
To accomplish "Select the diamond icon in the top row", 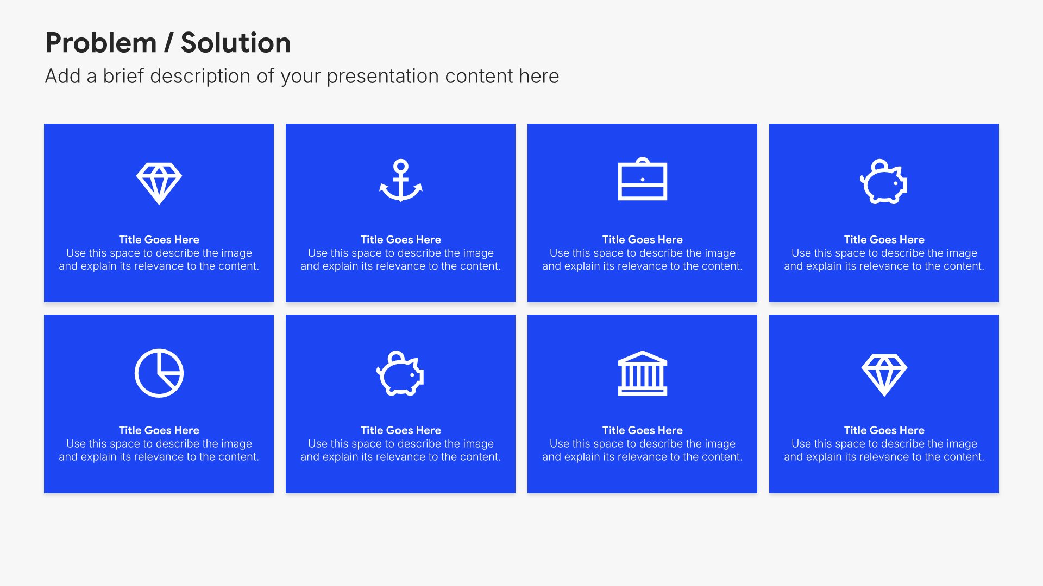I will [159, 183].
